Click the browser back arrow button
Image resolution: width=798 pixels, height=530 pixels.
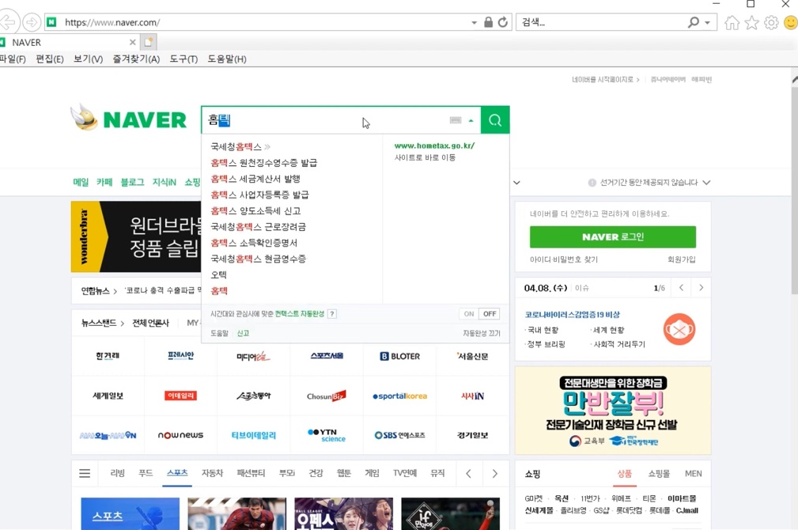[8, 22]
